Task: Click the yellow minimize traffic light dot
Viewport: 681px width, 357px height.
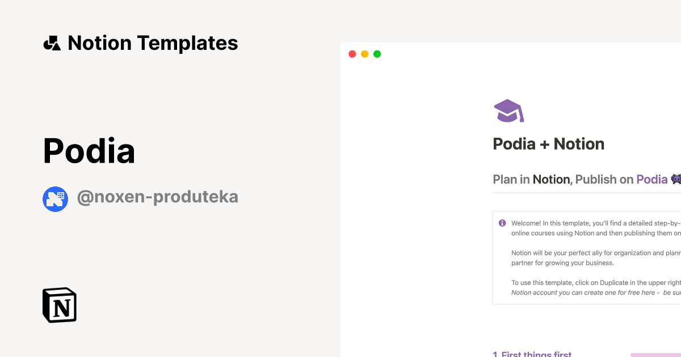Action: tap(364, 54)
